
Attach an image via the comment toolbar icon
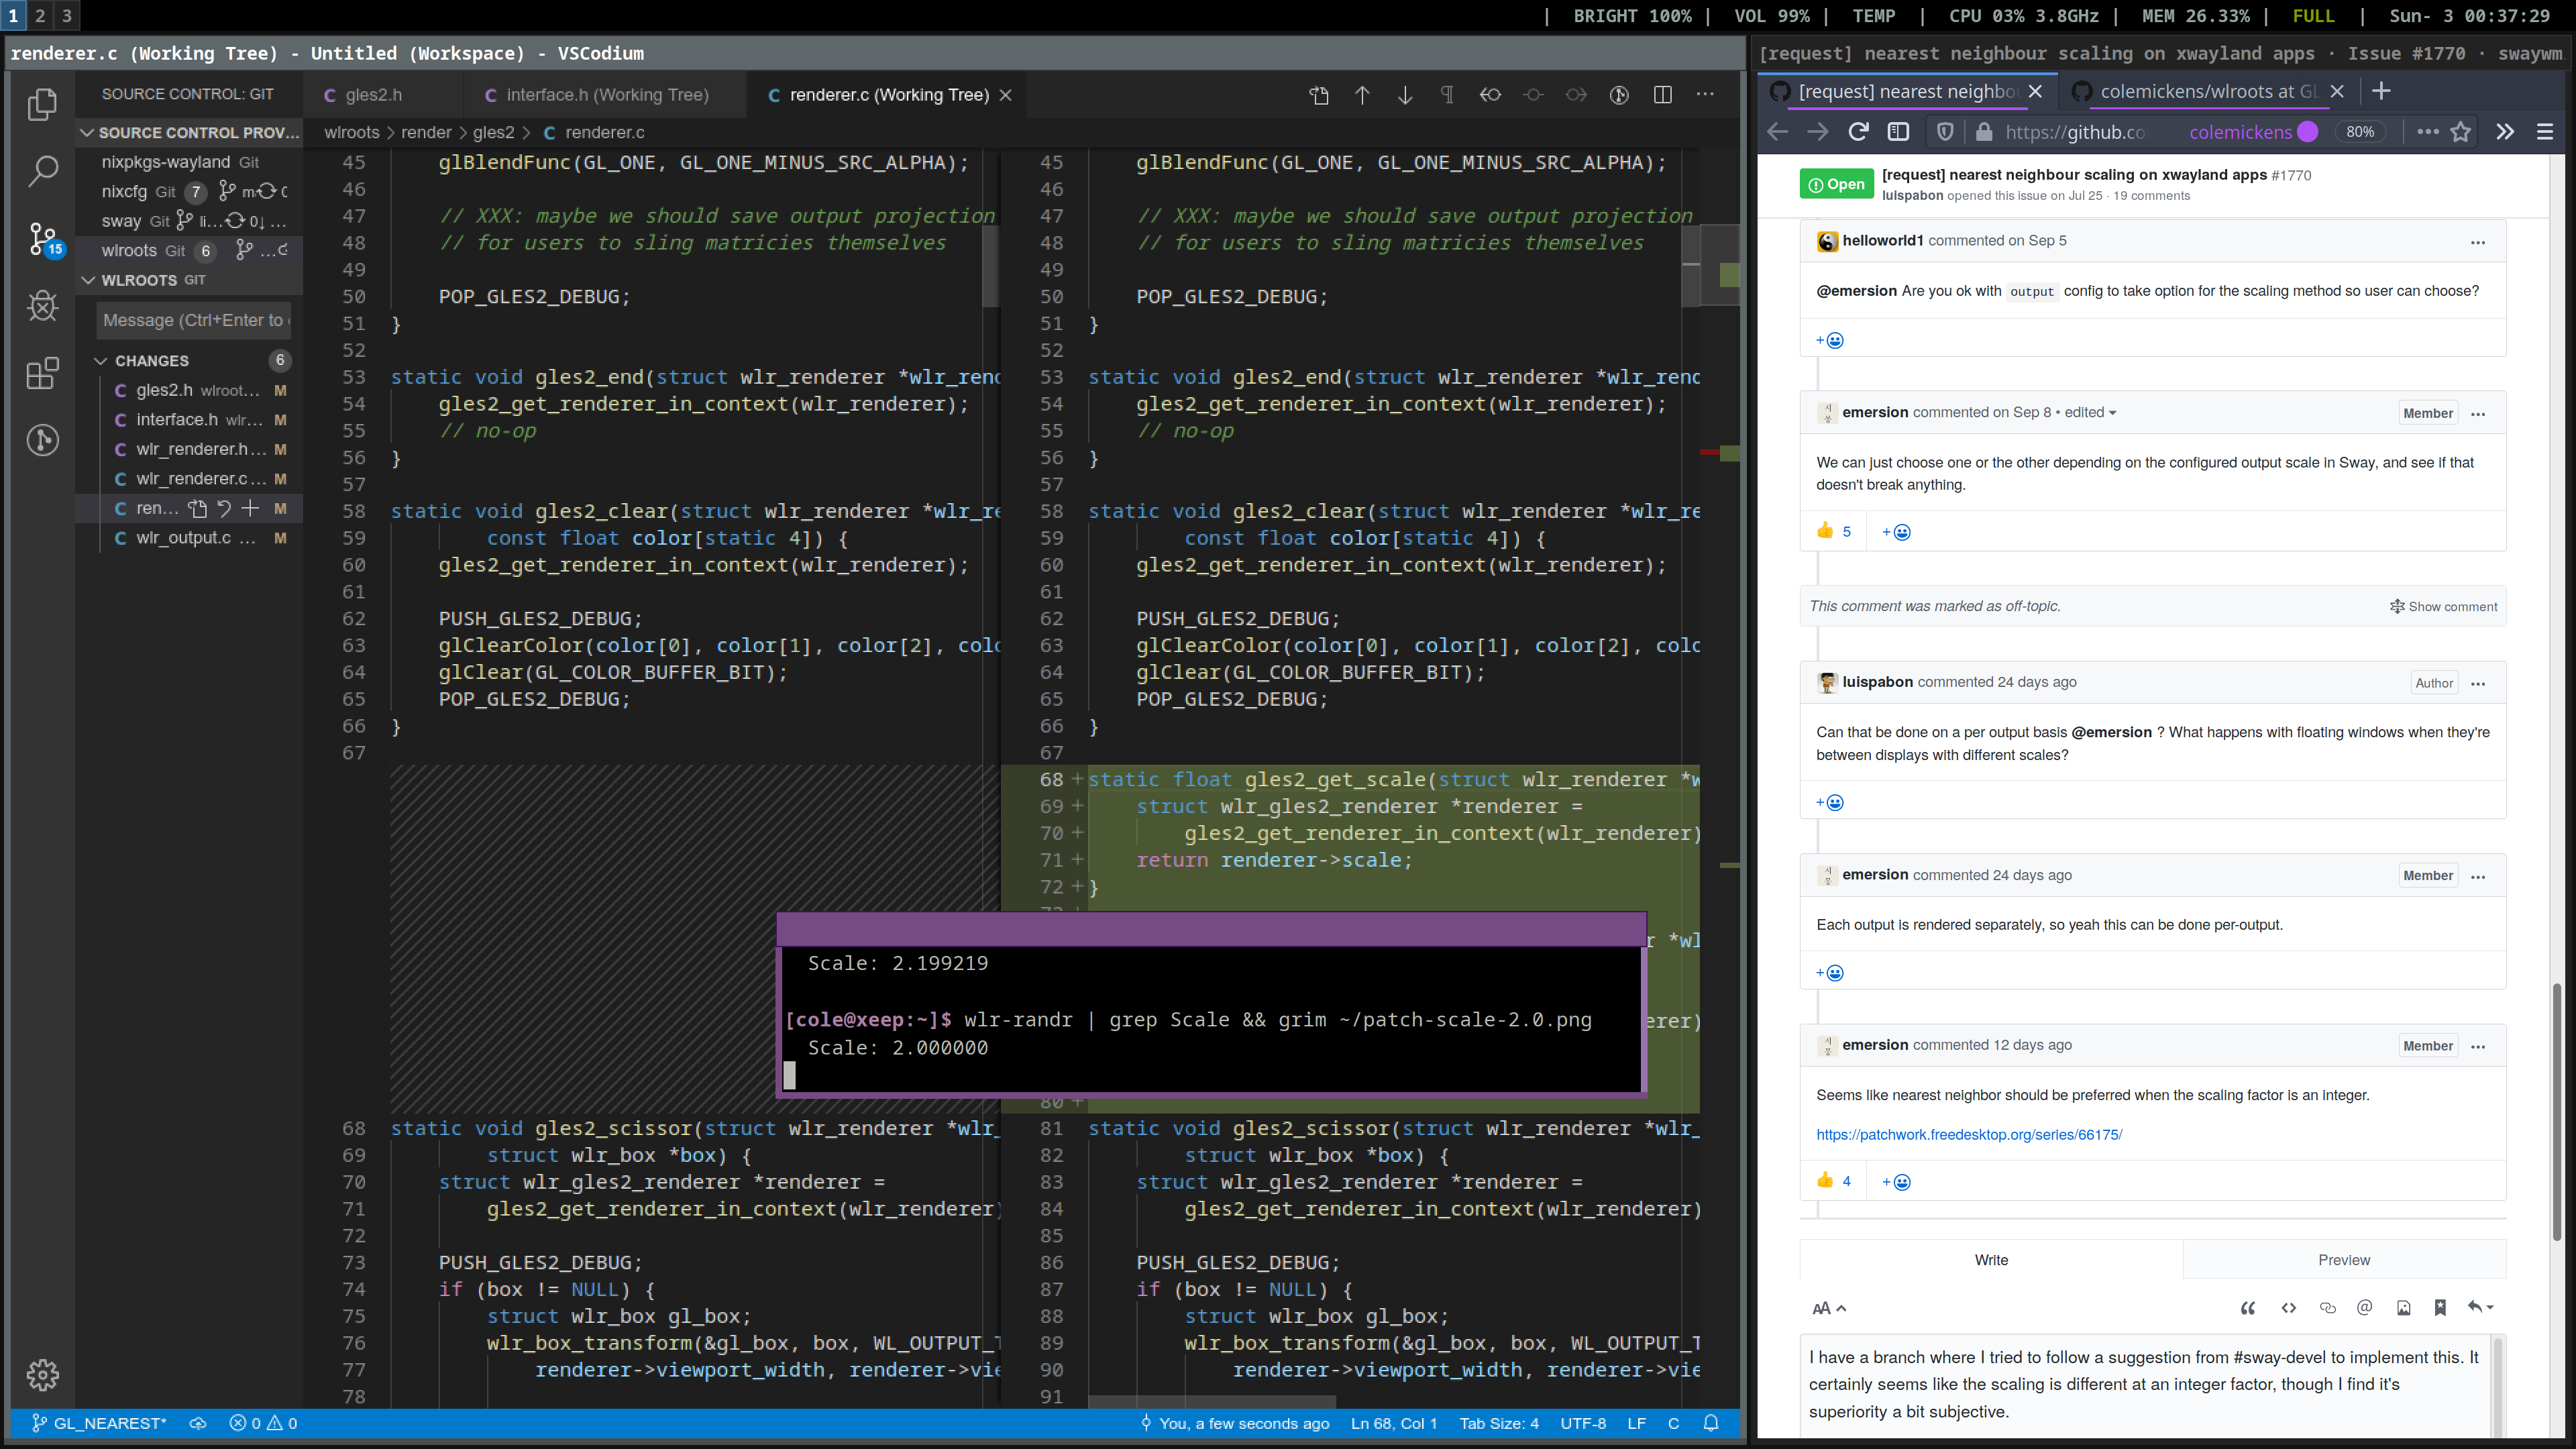2403,1307
